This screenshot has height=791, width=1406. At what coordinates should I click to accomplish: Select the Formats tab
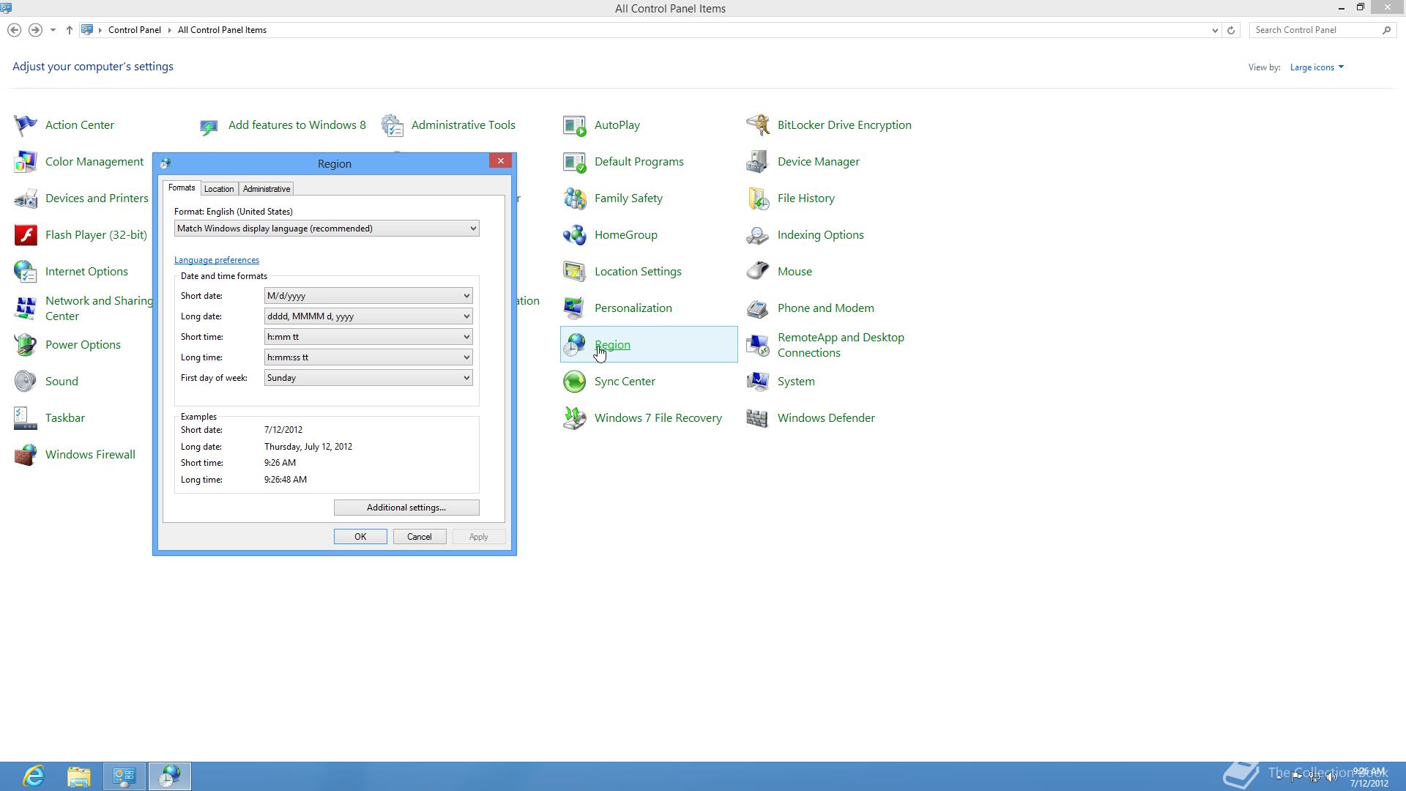[x=182, y=187]
